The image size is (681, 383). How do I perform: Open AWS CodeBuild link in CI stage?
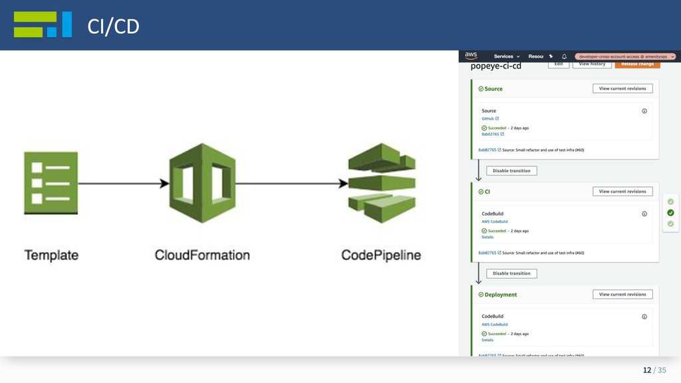pyautogui.click(x=495, y=221)
